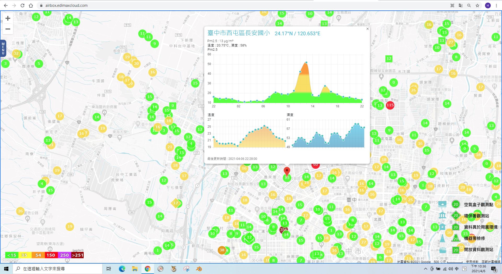
Task: Open Wi-Fi network settings in tray
Action: point(444,269)
